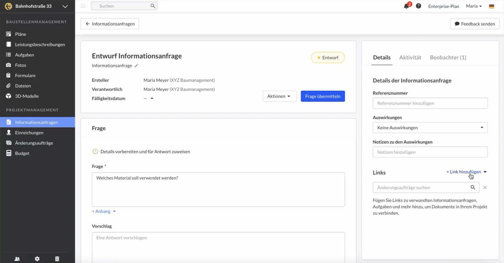Expand the + Link hinzufügen menu
The image size is (504, 263).
[466, 172]
